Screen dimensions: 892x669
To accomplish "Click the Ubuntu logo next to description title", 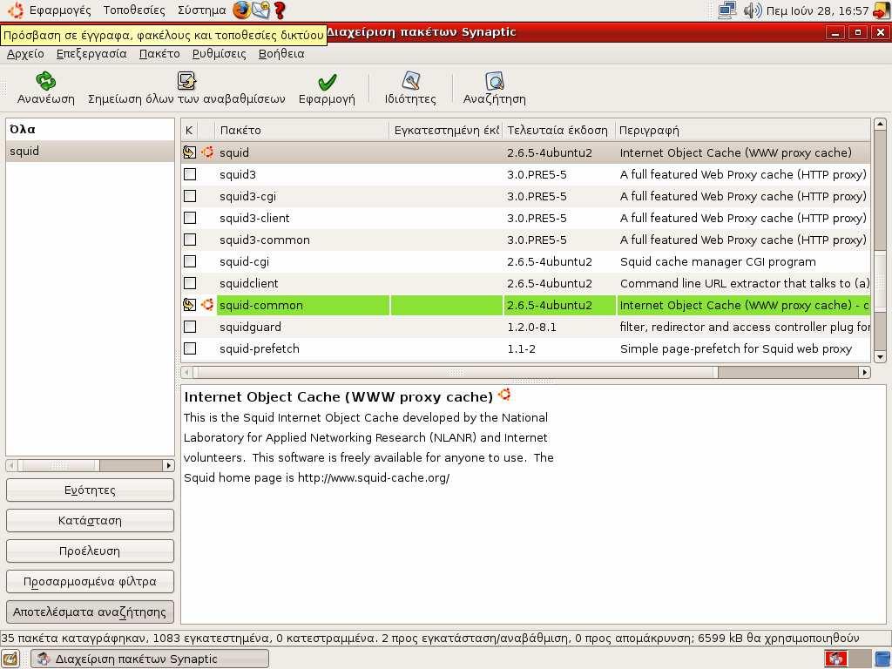I will pyautogui.click(x=504, y=395).
